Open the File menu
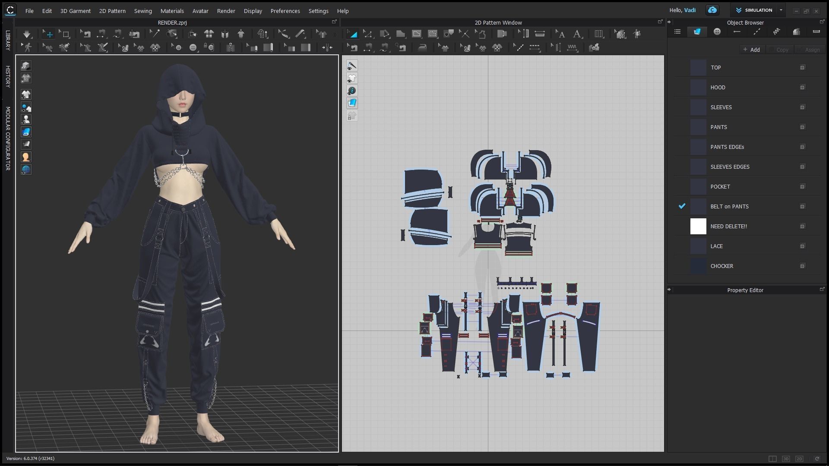829x466 pixels. tap(29, 11)
